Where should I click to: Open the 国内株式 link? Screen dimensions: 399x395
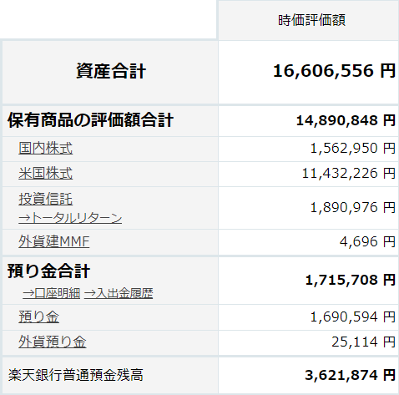(46, 148)
